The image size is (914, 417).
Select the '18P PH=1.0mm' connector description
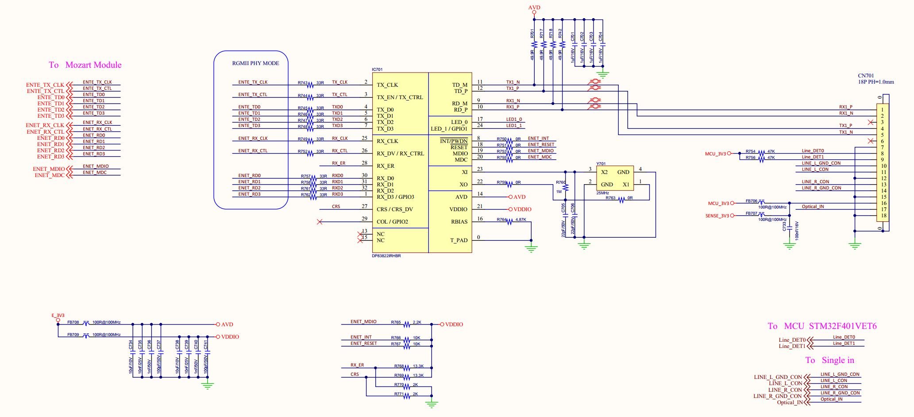(876, 82)
